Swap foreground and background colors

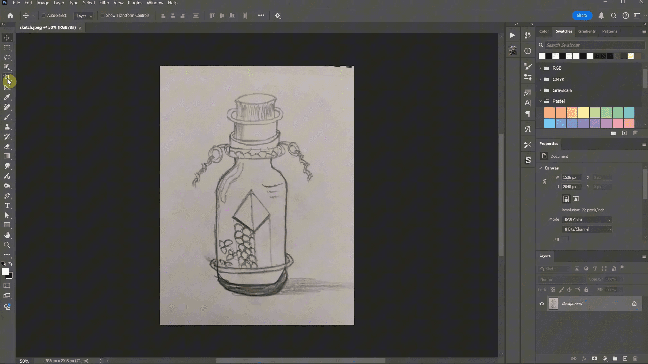[x=11, y=264]
